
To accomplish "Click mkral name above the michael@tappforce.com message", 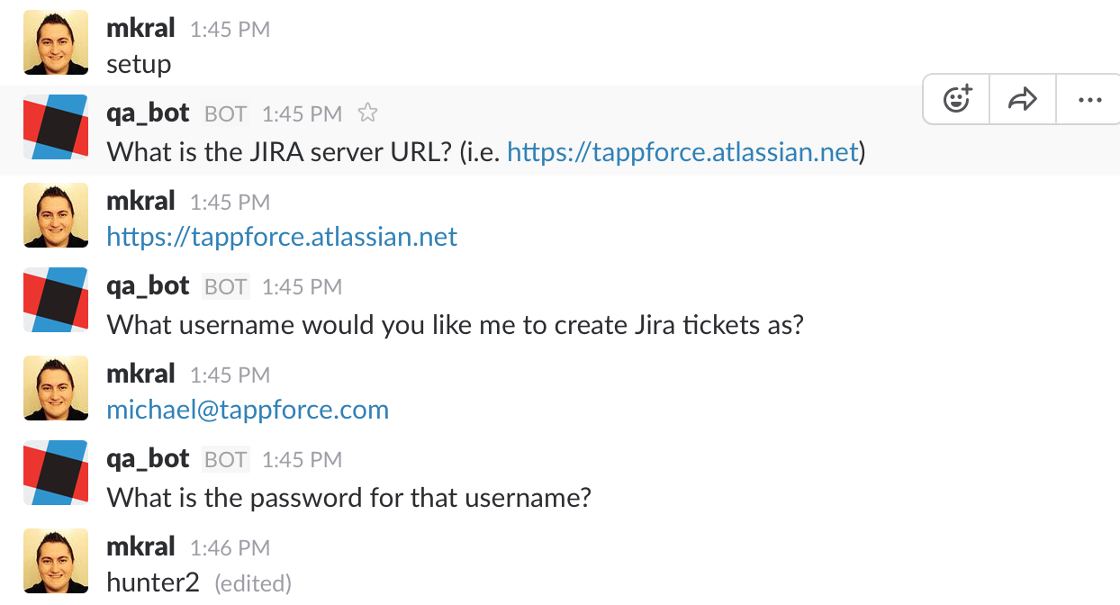I will (140, 374).
